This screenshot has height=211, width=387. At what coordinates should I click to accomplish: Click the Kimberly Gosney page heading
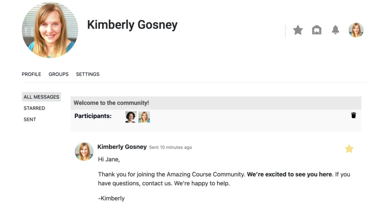132,25
